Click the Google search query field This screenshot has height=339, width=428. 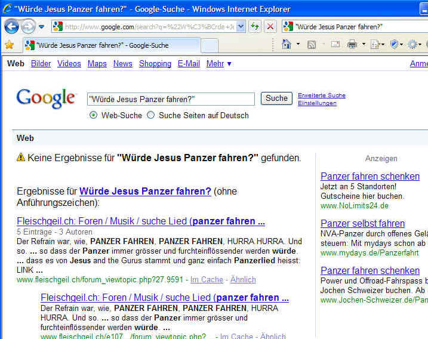click(171, 99)
